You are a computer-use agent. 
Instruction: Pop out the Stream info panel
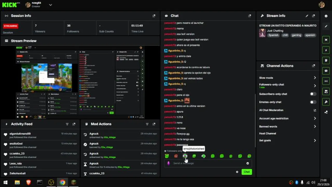314,16
